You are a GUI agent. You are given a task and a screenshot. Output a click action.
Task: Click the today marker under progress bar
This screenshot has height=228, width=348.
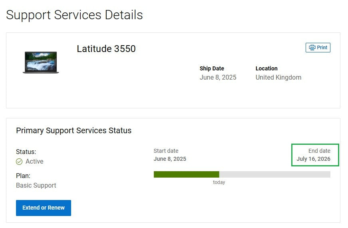coord(219,182)
